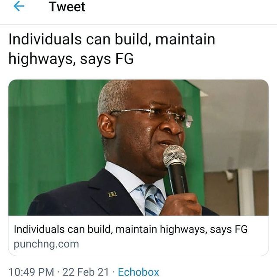Open the Echobox source link
Screen dimensions: 277x277
(x=138, y=272)
